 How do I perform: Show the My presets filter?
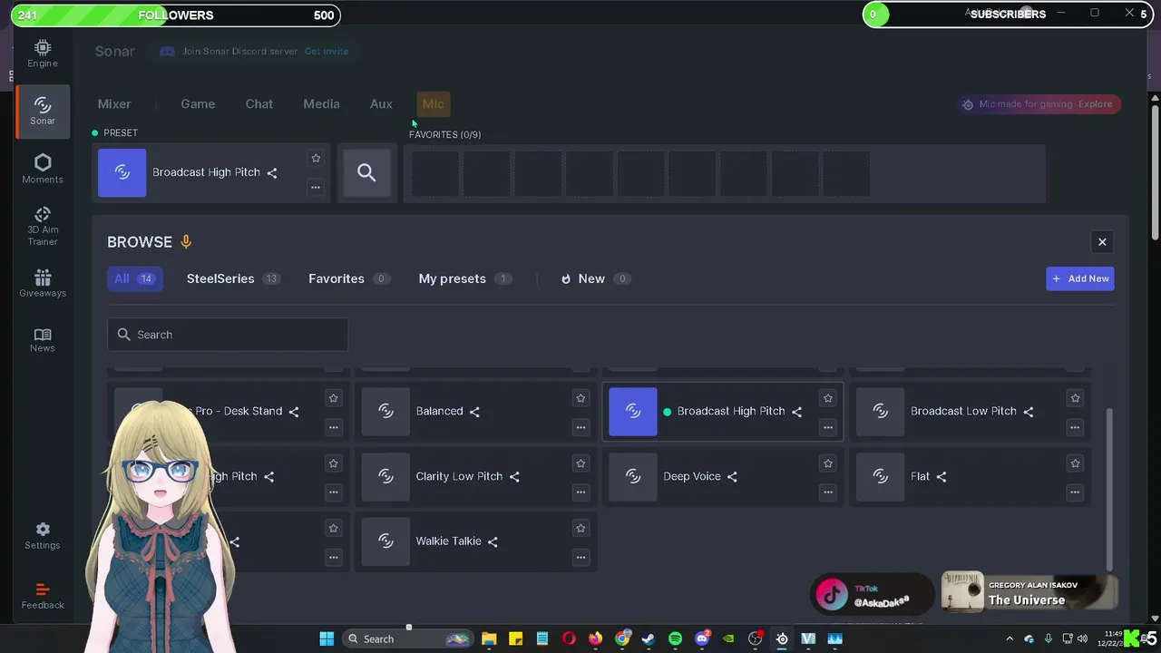[x=465, y=278]
